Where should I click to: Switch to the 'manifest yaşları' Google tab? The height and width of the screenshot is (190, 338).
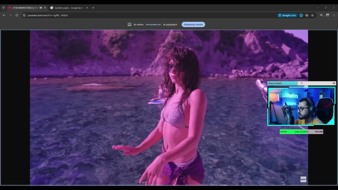tap(69, 8)
